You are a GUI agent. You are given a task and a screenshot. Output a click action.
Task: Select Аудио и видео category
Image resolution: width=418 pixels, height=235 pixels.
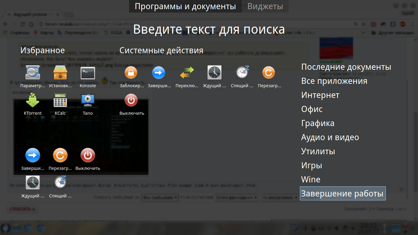pos(330,137)
